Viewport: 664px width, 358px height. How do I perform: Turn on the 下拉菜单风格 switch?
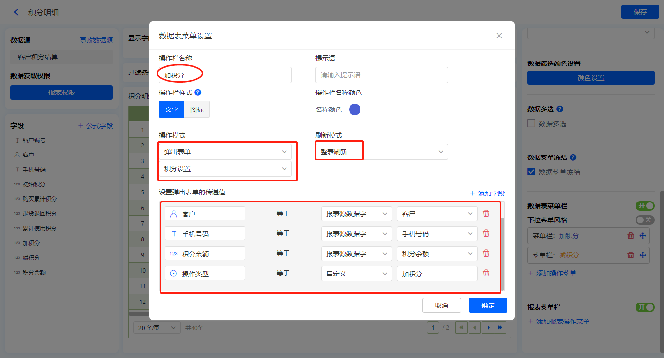click(645, 220)
